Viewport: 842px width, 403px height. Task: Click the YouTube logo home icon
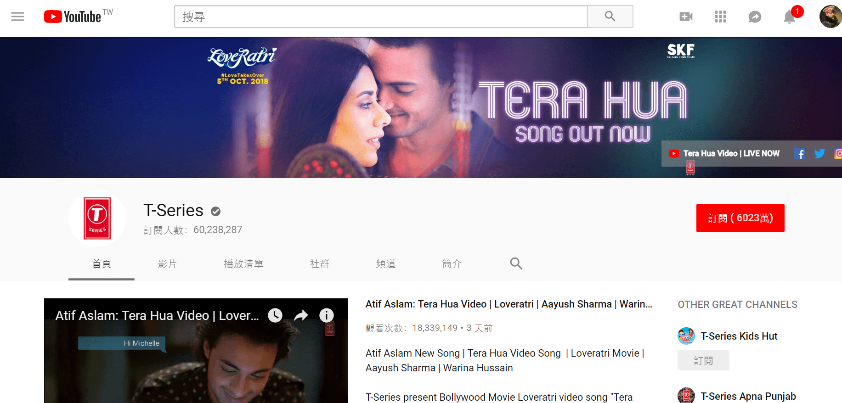coord(73,17)
